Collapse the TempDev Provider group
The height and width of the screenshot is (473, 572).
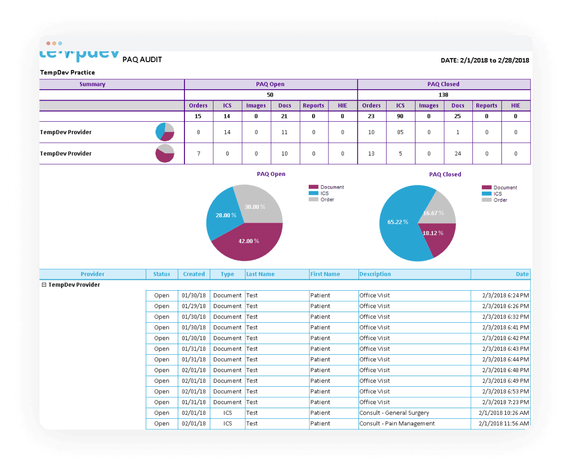[44, 285]
